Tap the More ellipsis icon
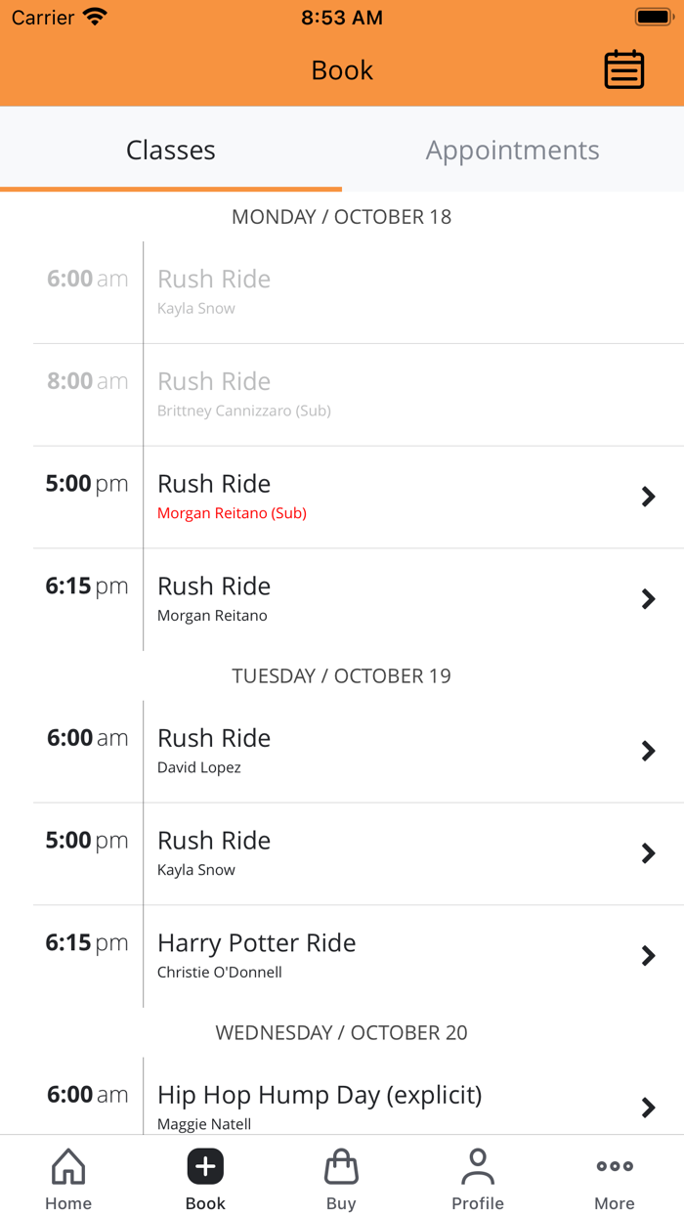 pyautogui.click(x=614, y=1177)
